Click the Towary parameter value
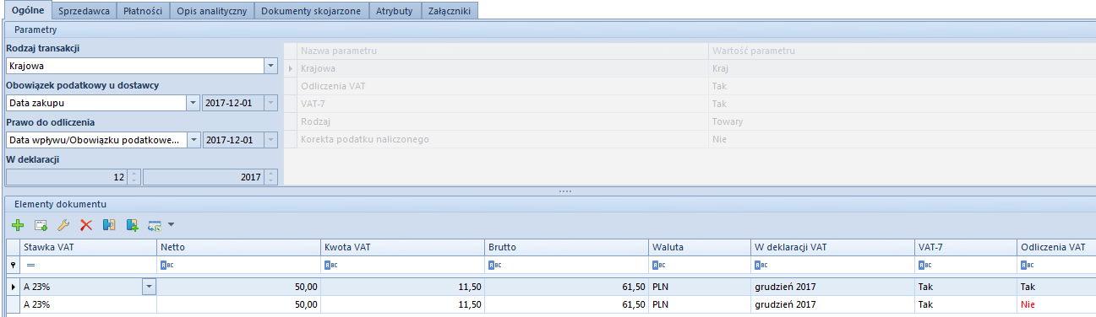Viewport: 1096px width, 317px height. tap(728, 121)
